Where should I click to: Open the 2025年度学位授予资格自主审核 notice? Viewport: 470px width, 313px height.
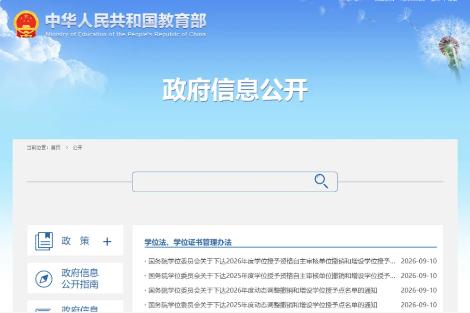click(x=272, y=275)
